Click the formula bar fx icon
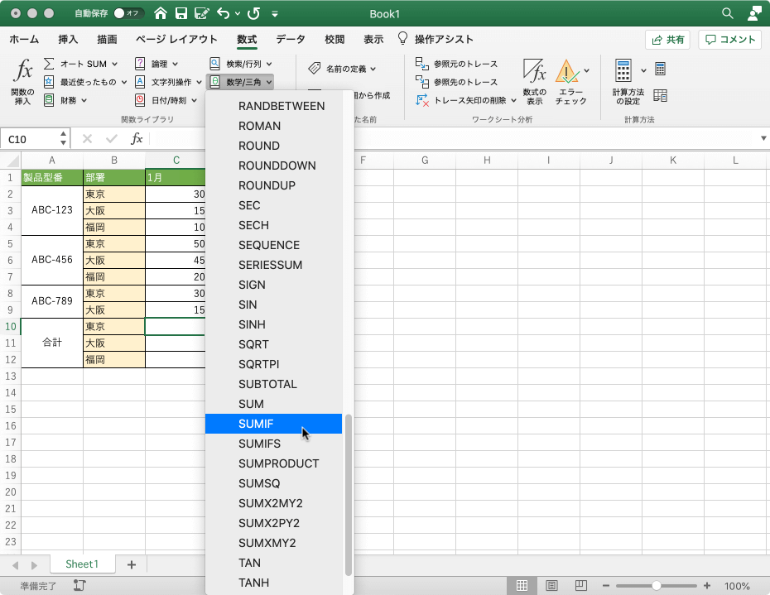770x595 pixels. coord(137,139)
